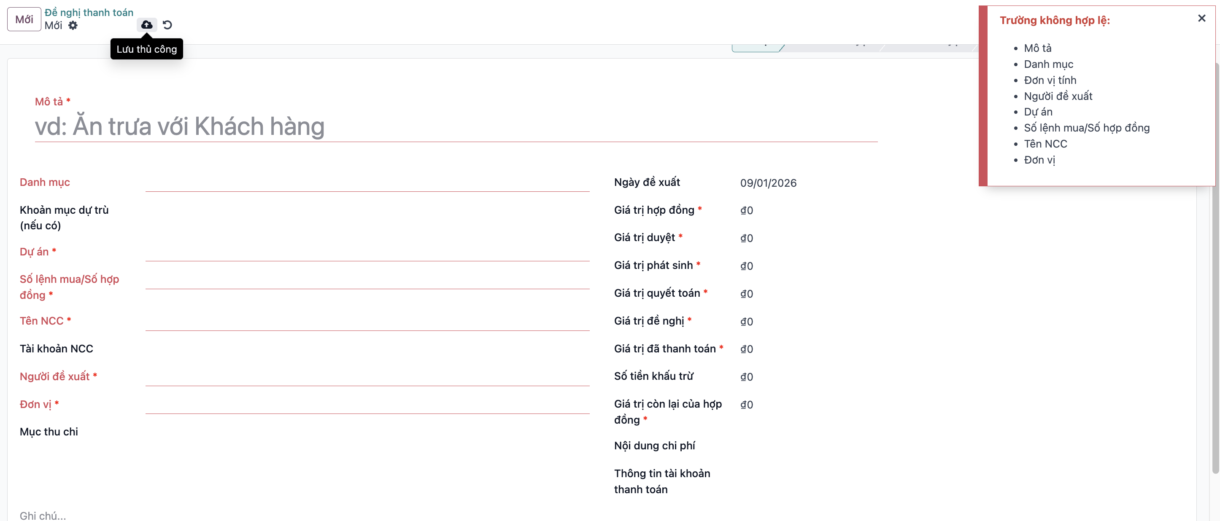1220x521 pixels.
Task: Click the Giá trị duyệt amount
Action: point(747,239)
